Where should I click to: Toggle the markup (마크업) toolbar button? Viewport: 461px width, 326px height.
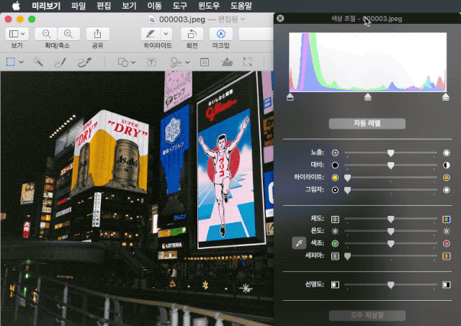[x=221, y=34]
